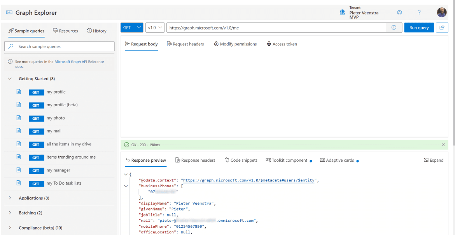Click the info icon beside See more queries
The width and height of the screenshot is (455, 235).
10,62
